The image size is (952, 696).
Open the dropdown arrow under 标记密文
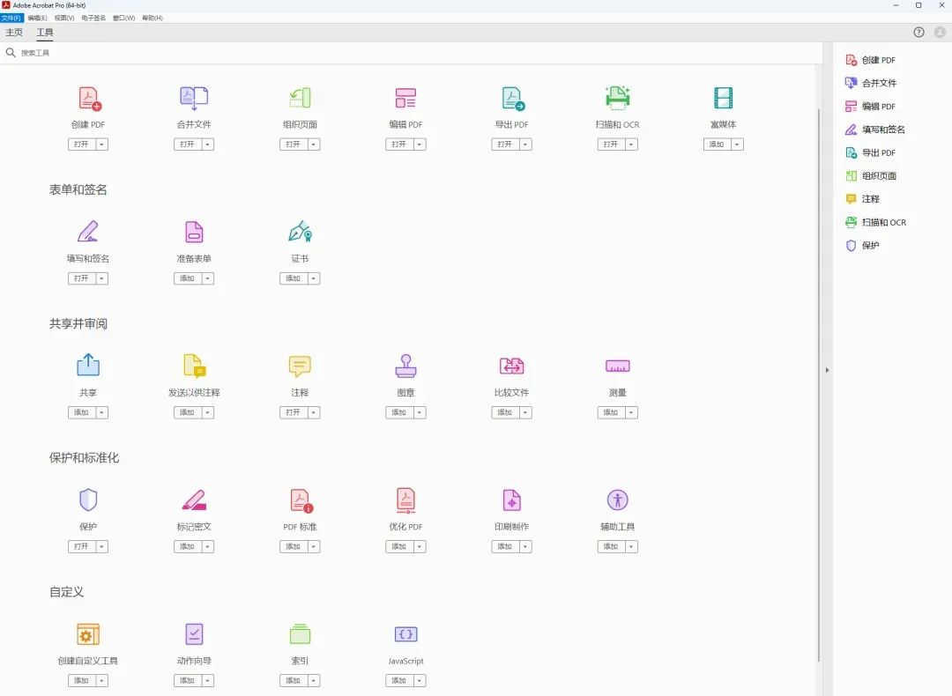pyautogui.click(x=208, y=547)
